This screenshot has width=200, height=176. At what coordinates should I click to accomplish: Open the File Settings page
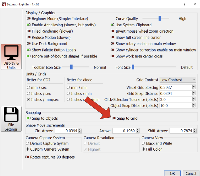(x=11, y=119)
